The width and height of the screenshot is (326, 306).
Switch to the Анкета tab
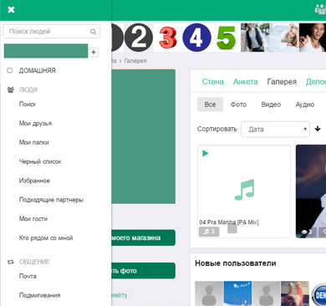(x=245, y=82)
